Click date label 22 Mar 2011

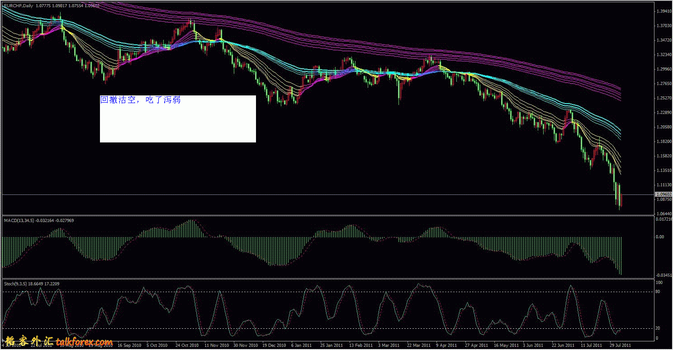[418, 345]
